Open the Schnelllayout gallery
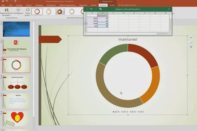197x131 pixels. click(18, 12)
